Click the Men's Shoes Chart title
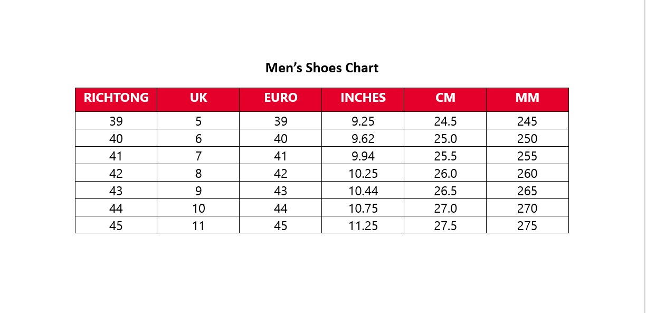The width and height of the screenshot is (646, 313). 321,68
